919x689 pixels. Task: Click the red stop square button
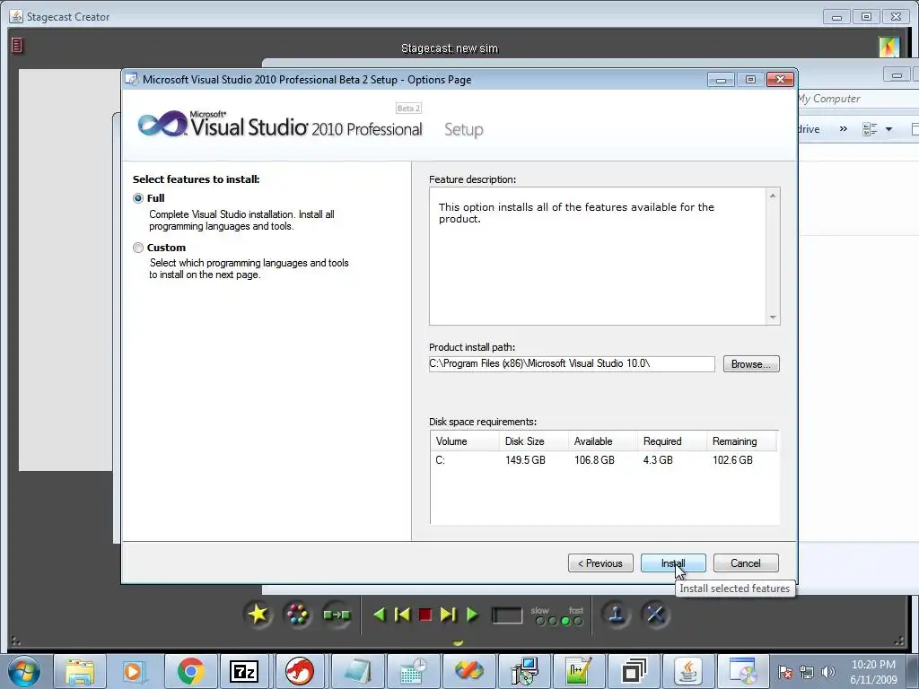click(424, 615)
